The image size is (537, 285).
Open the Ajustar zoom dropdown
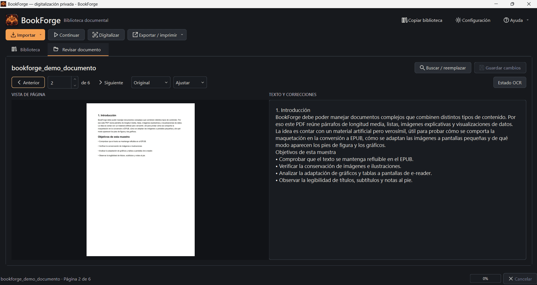190,83
